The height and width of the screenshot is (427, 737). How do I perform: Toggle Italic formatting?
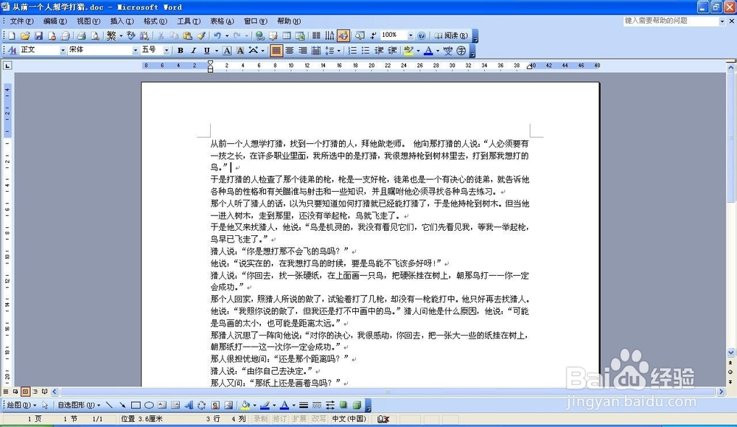193,50
